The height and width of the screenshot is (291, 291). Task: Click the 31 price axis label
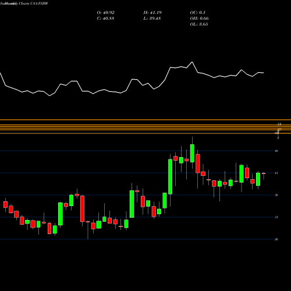[x=276, y=217]
